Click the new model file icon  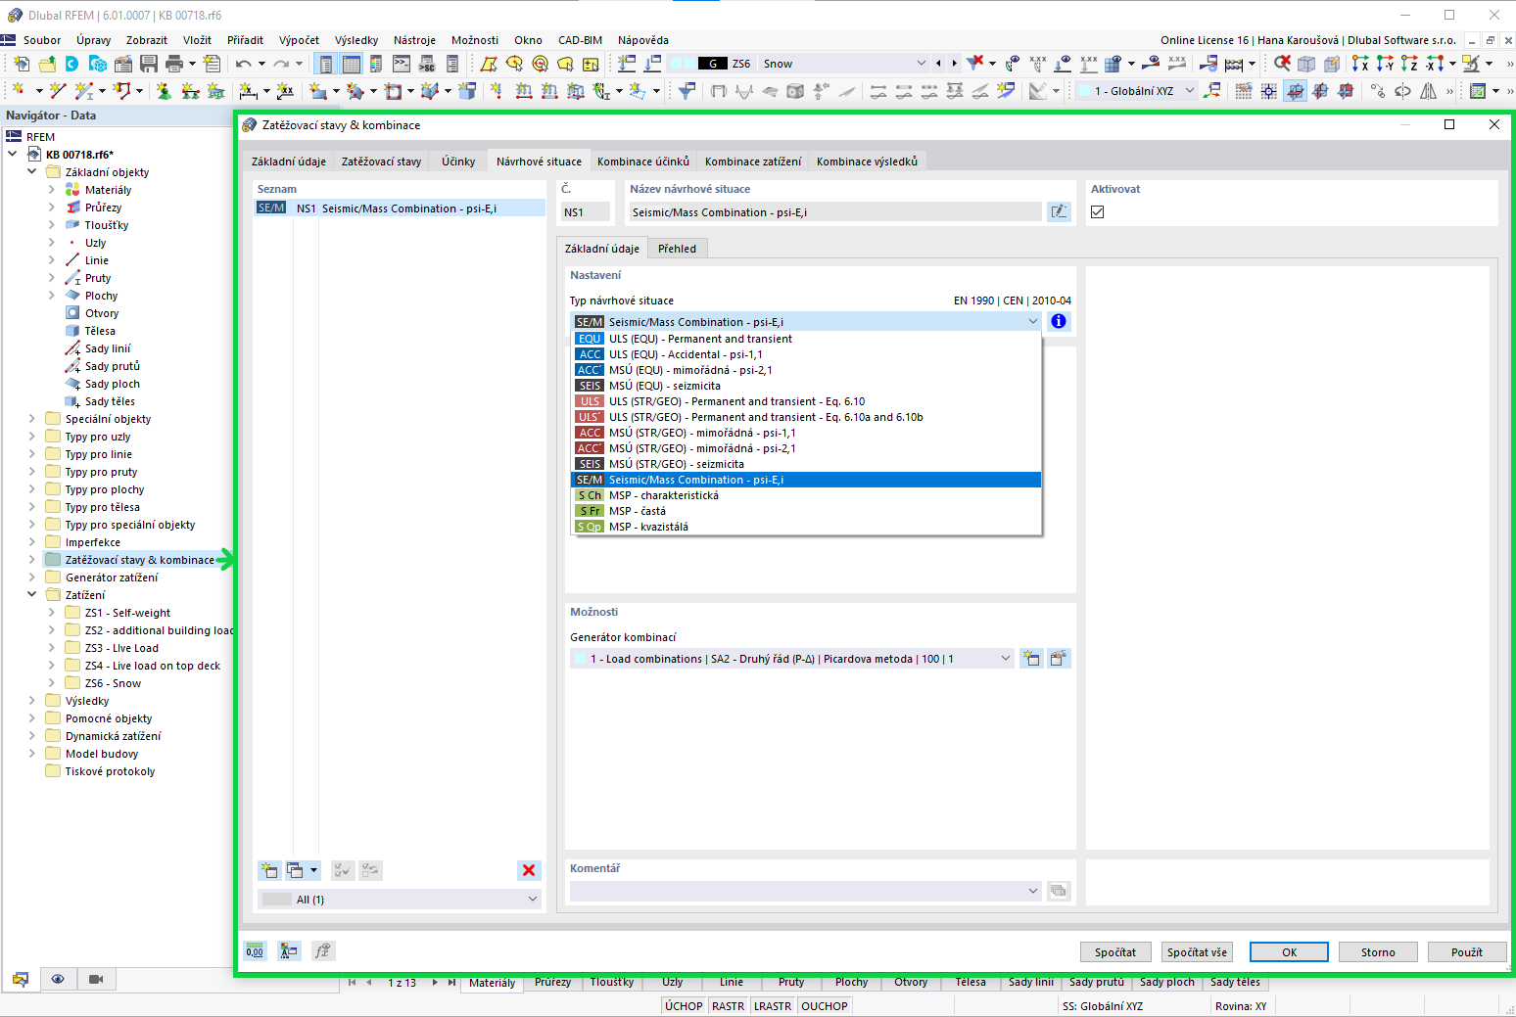click(x=22, y=64)
